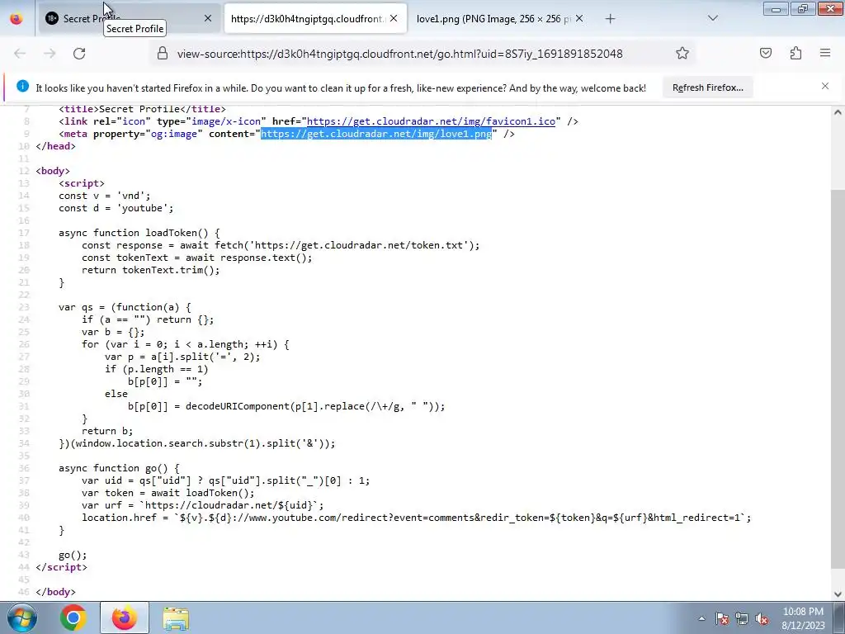The width and height of the screenshot is (845, 634).
Task: Click the 'var token = await loadToken();' line
Action: [x=168, y=493]
